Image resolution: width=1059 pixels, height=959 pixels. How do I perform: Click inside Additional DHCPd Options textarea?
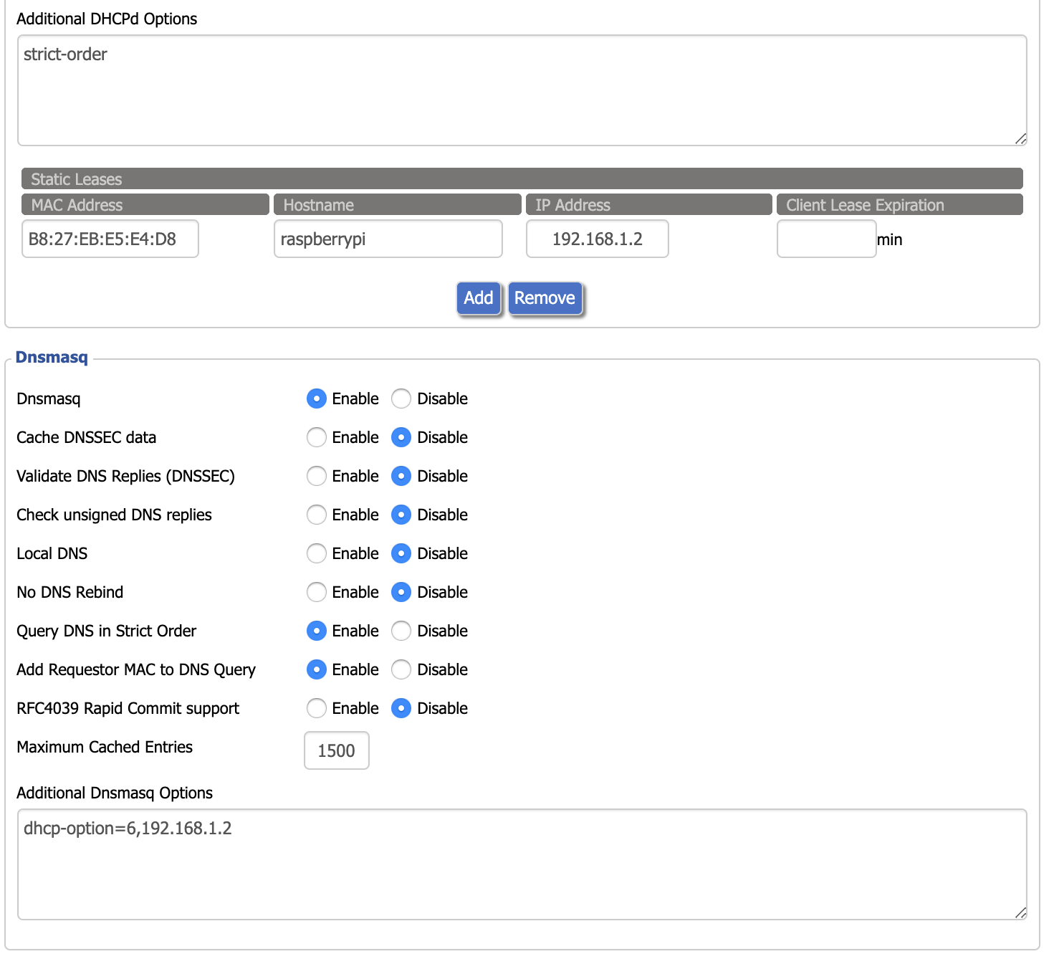(x=522, y=90)
